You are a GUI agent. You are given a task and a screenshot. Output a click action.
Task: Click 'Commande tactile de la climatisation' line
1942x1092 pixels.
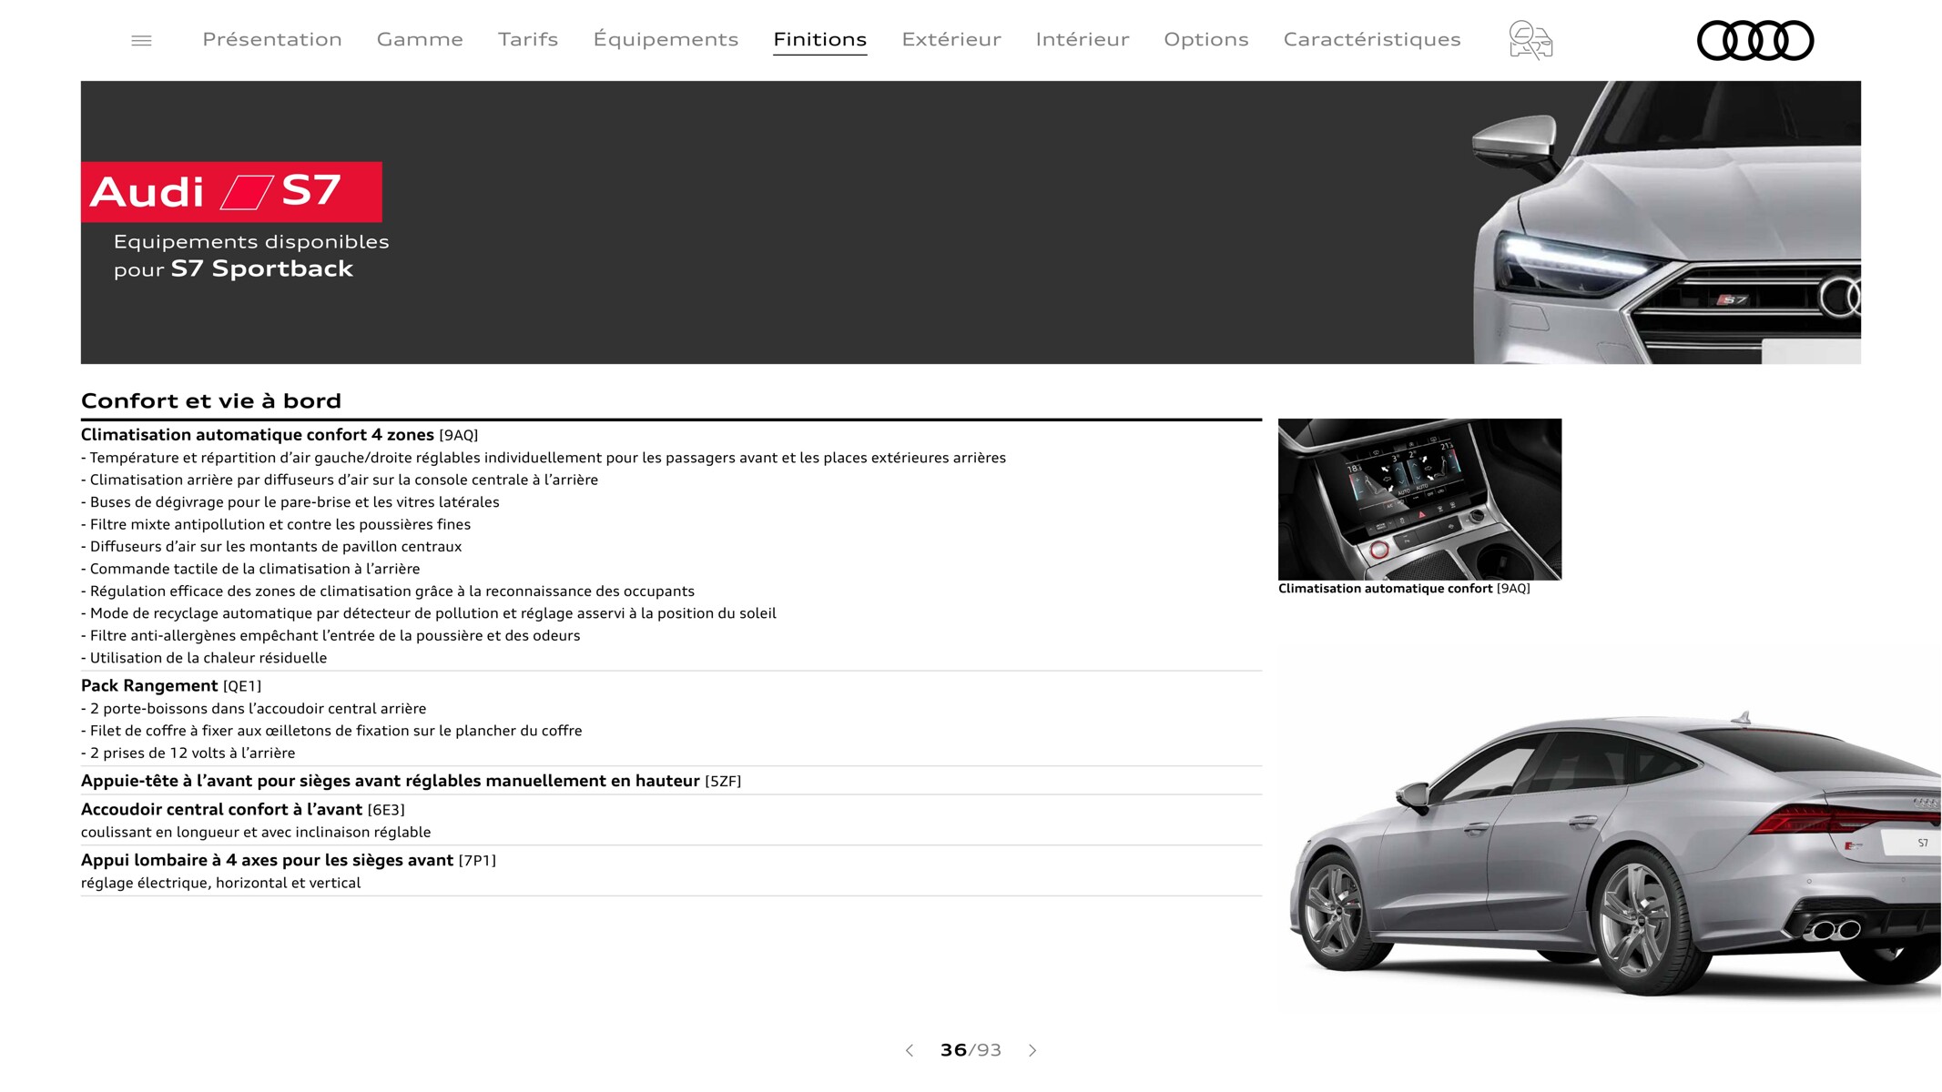(250, 569)
